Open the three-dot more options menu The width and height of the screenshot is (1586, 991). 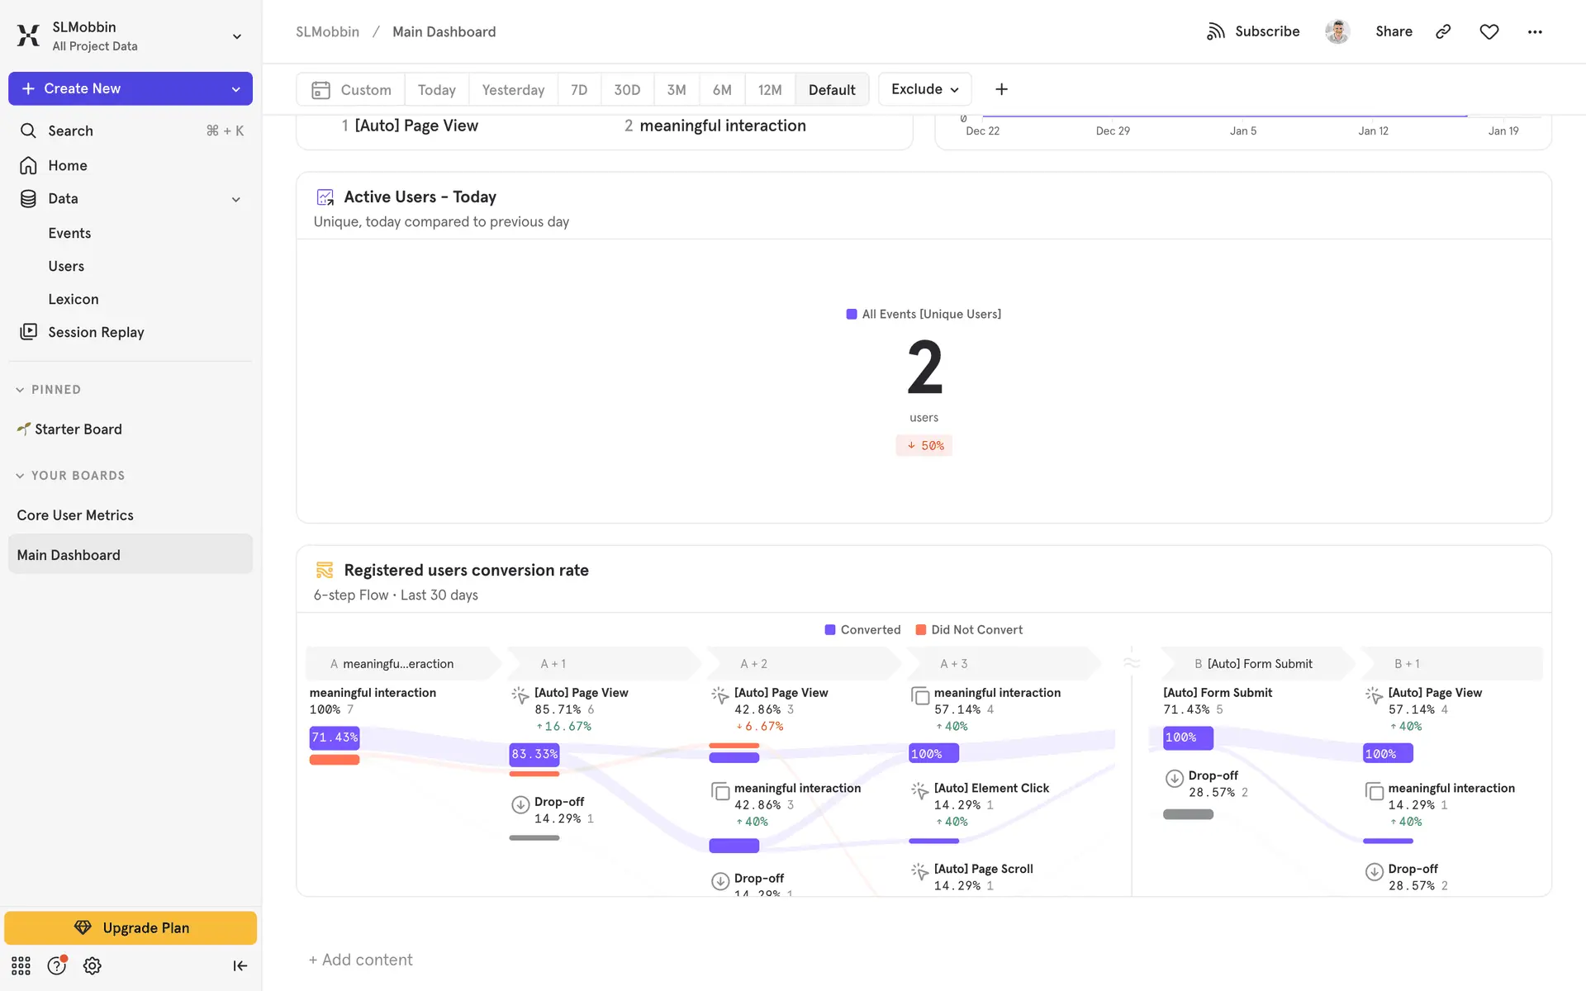[1535, 31]
